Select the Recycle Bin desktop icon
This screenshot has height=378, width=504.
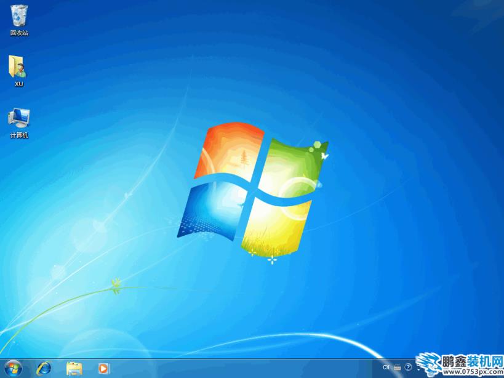(19, 15)
